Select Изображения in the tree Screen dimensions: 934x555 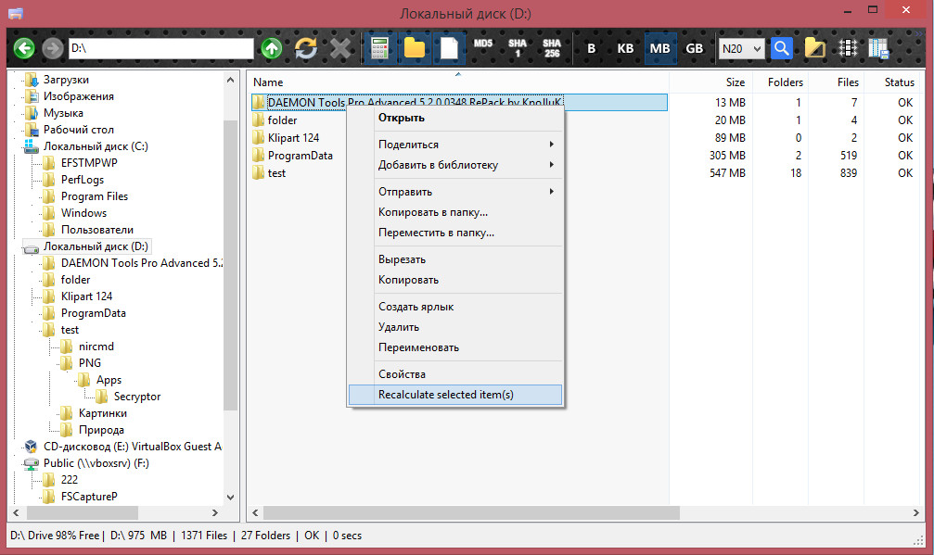[x=78, y=96]
